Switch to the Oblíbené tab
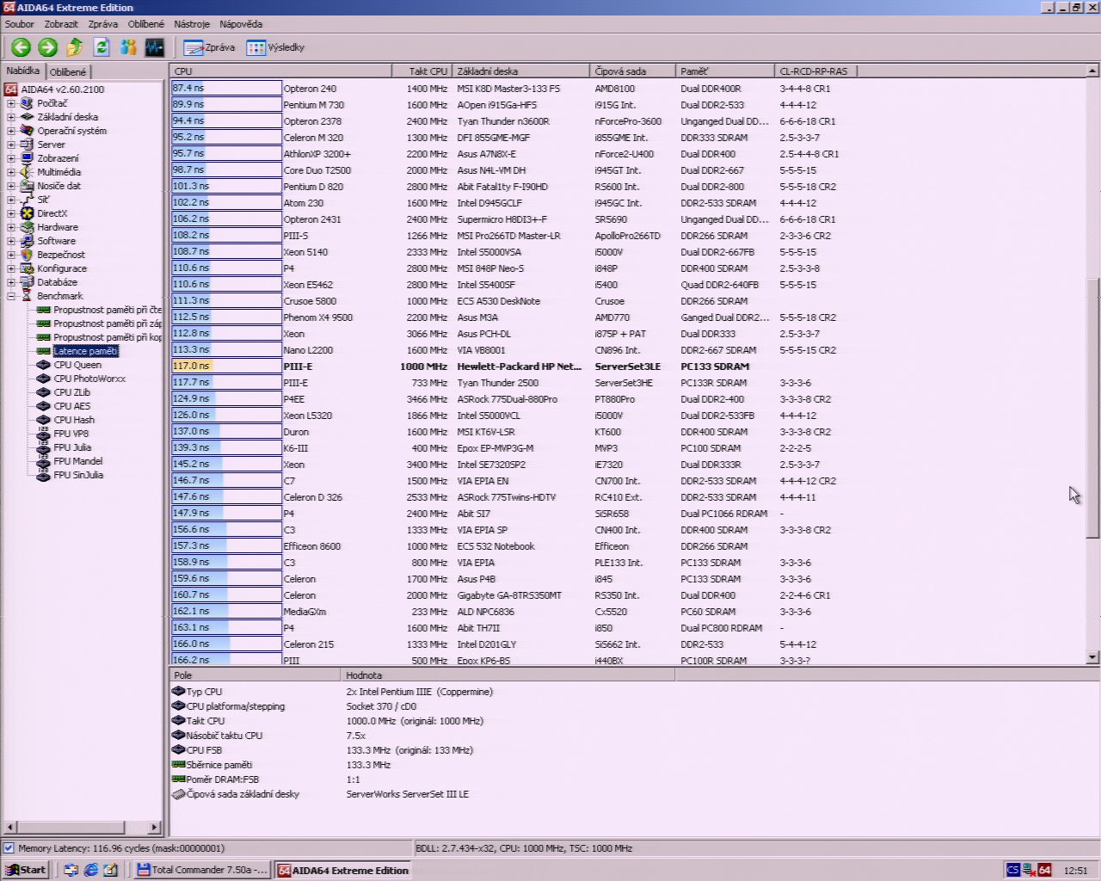The height and width of the screenshot is (881, 1101). pyautogui.click(x=68, y=72)
